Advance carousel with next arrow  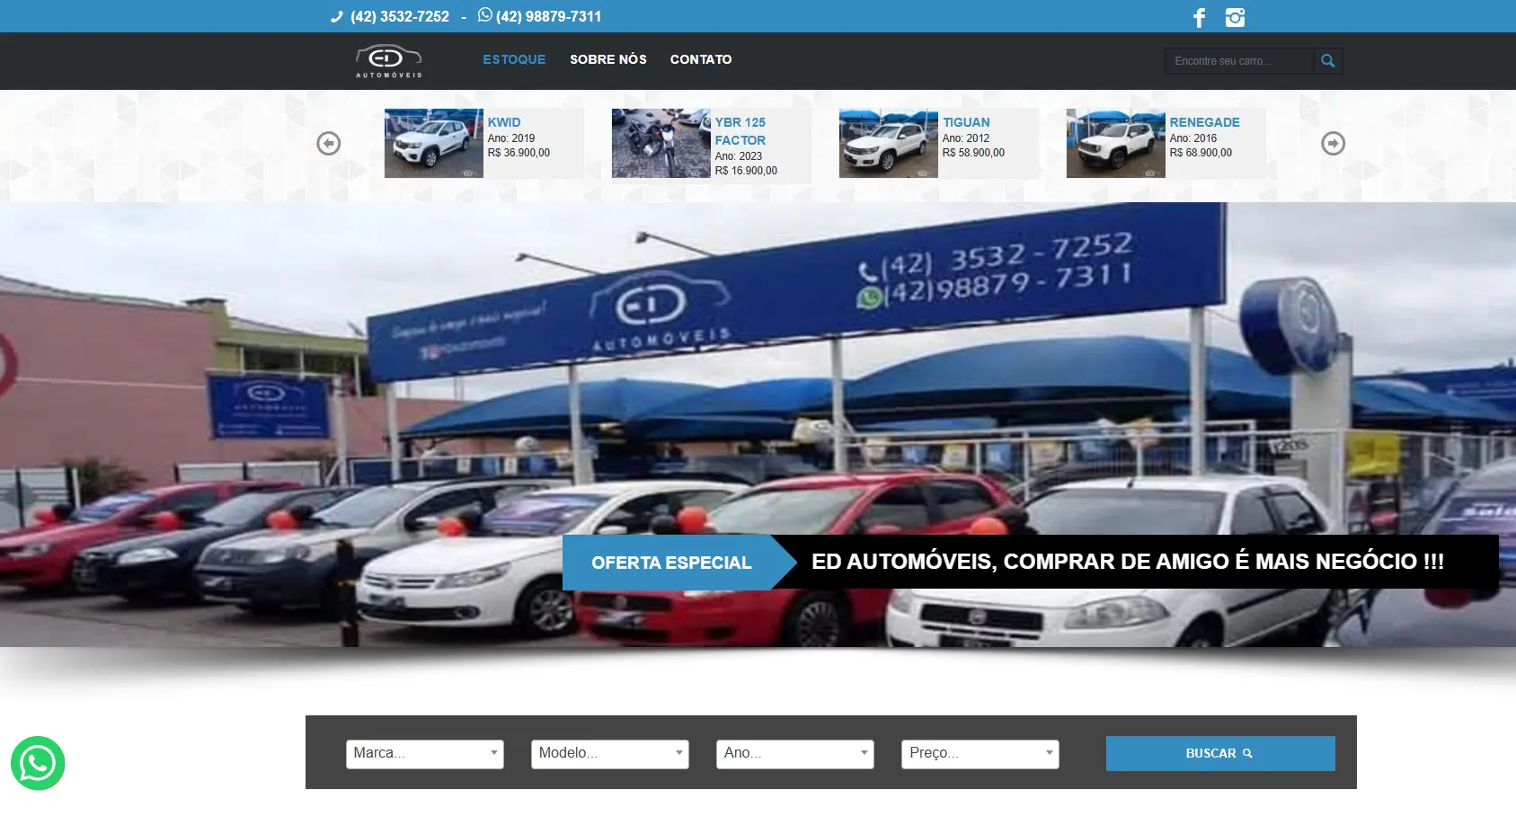click(1333, 144)
